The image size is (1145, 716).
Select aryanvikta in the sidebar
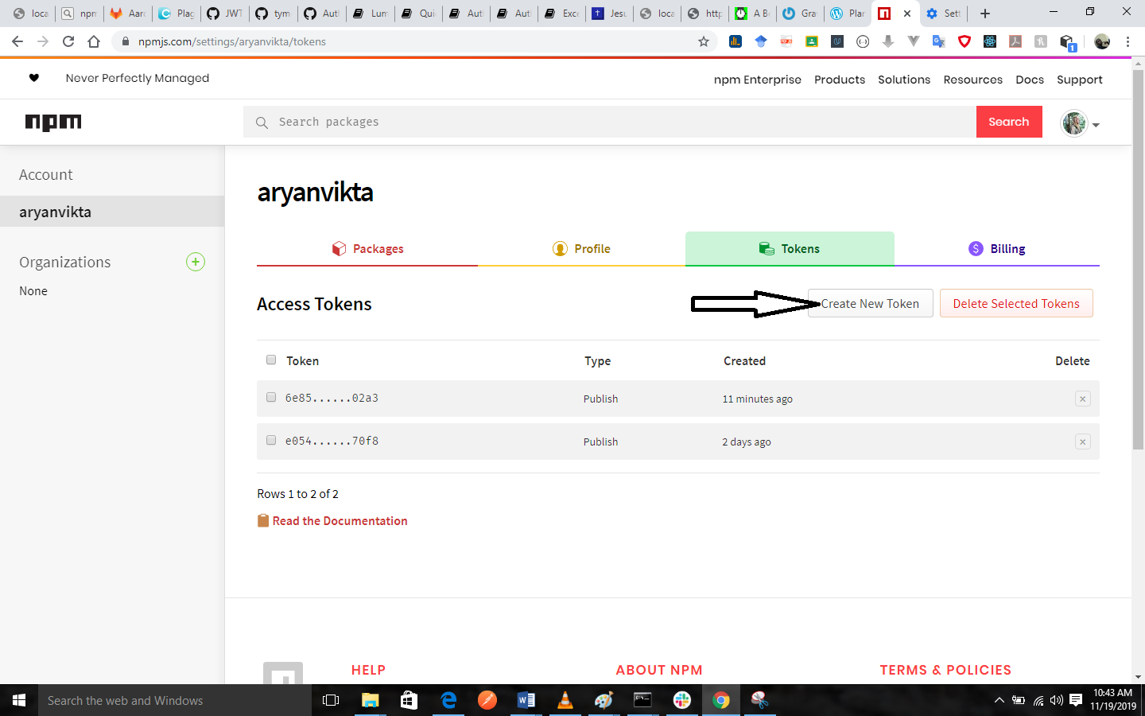point(112,212)
